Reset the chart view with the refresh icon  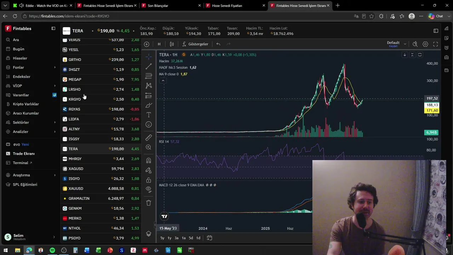tap(420, 55)
